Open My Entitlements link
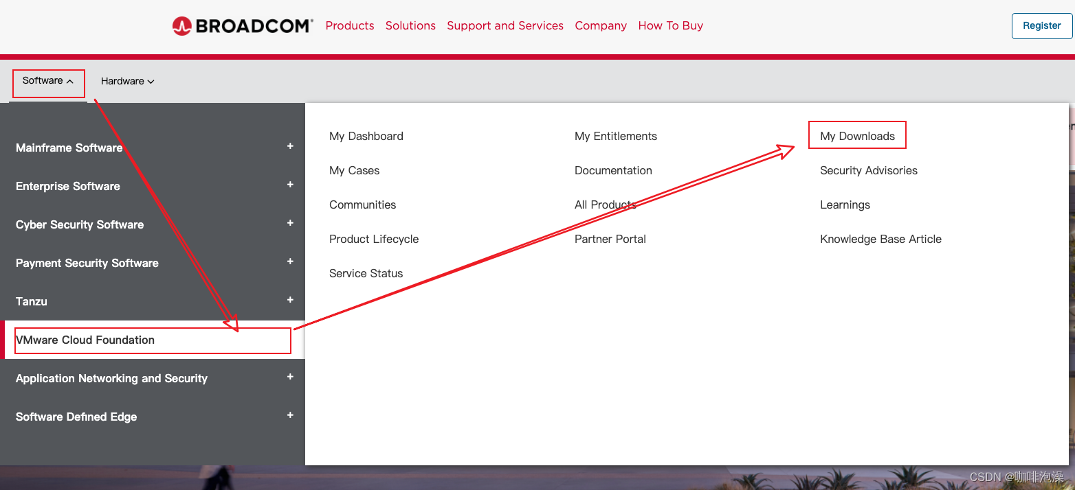The height and width of the screenshot is (490, 1075). pyautogui.click(x=616, y=136)
